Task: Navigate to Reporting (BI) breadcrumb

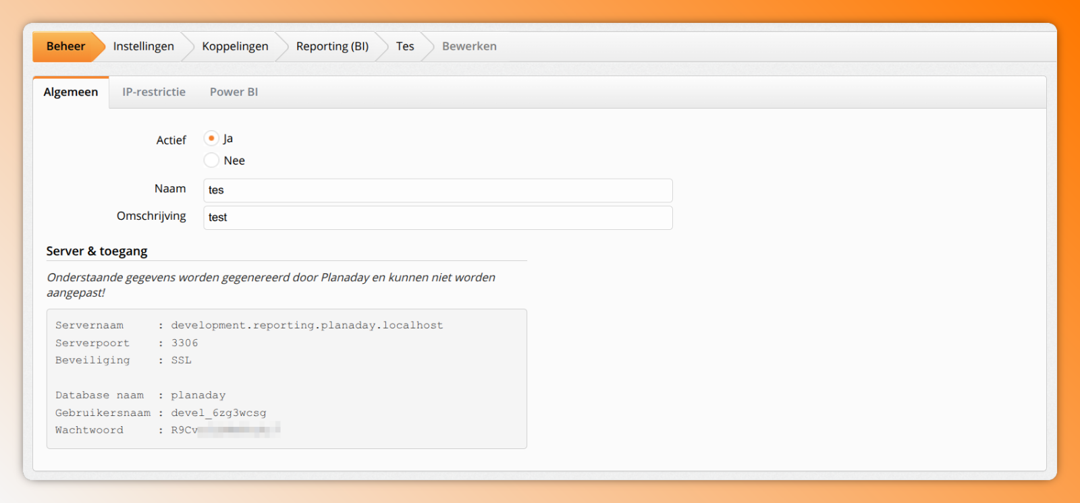Action: (332, 47)
